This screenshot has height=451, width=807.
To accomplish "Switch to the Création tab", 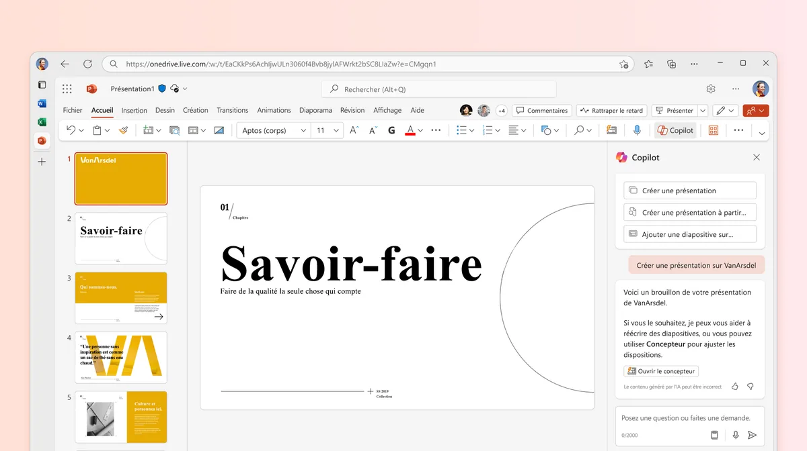I will tap(196, 110).
